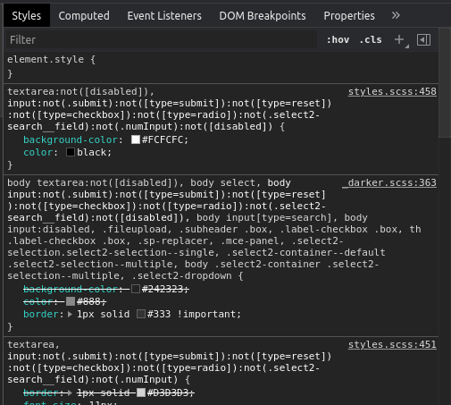451x405 pixels.
Task: Click the struck-through #888 value
Action: [88, 301]
